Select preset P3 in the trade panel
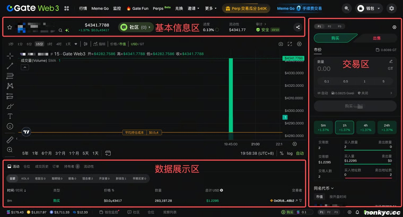Image resolution: width=403 pixels, height=217 pixels. tap(340, 26)
